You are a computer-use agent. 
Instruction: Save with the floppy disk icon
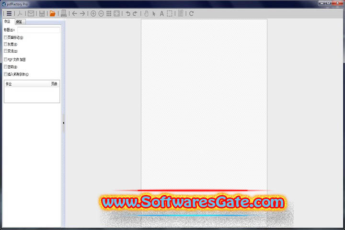click(42, 13)
